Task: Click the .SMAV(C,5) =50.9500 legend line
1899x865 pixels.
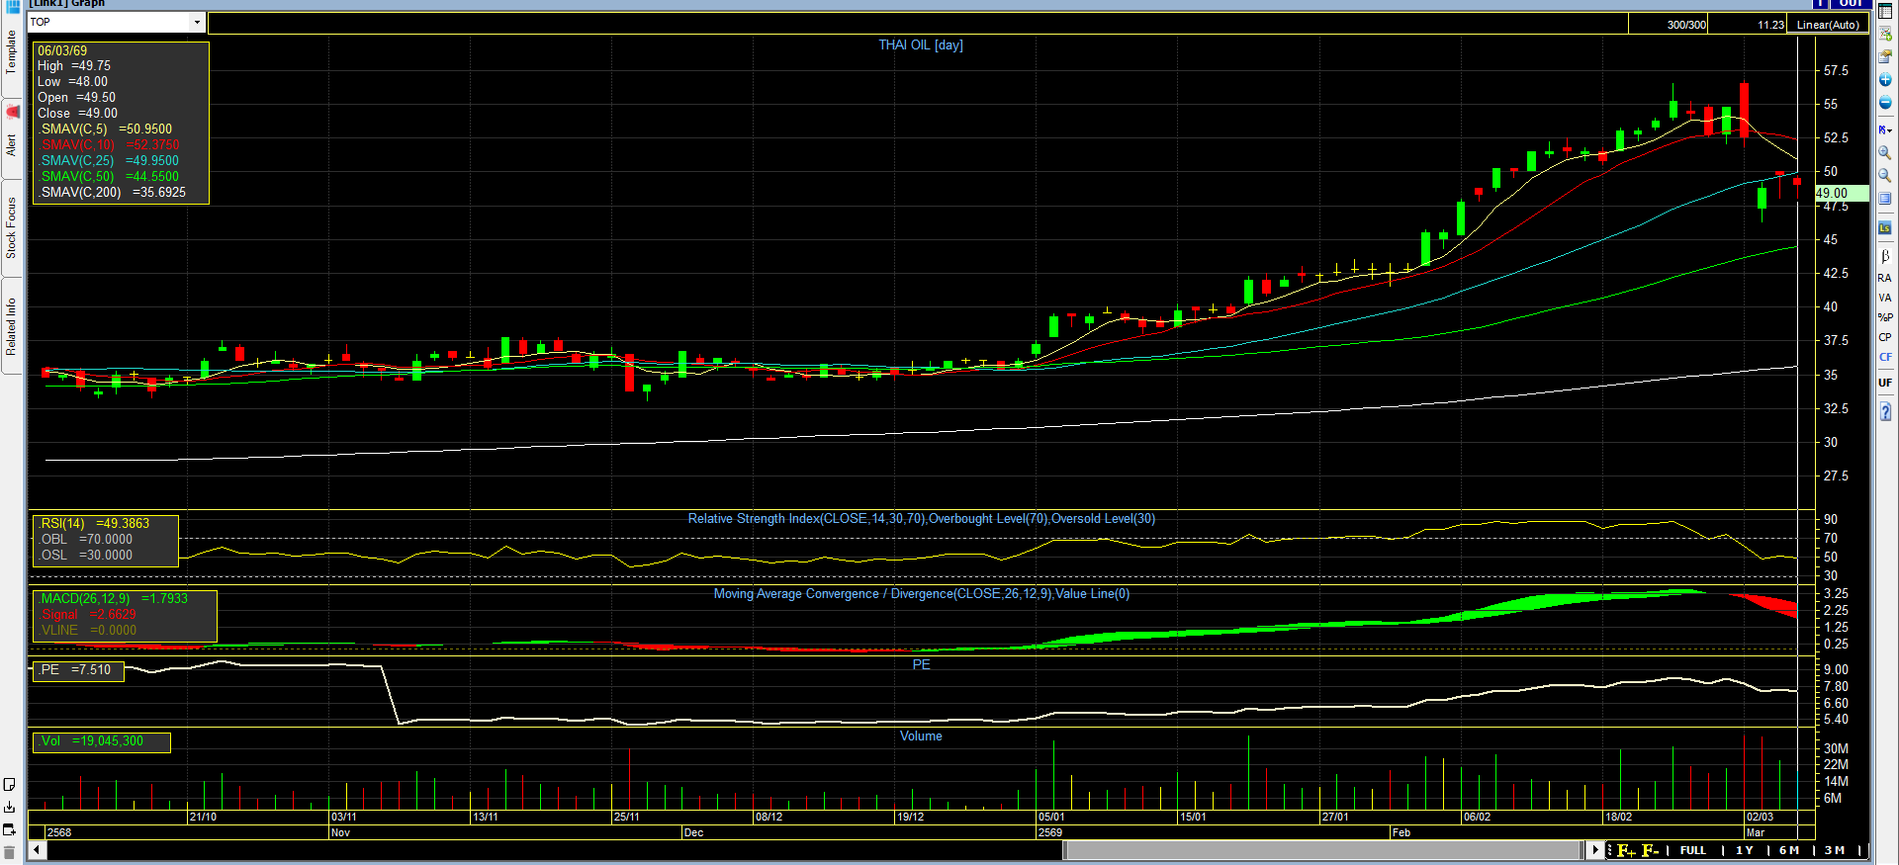Action: tap(106, 130)
